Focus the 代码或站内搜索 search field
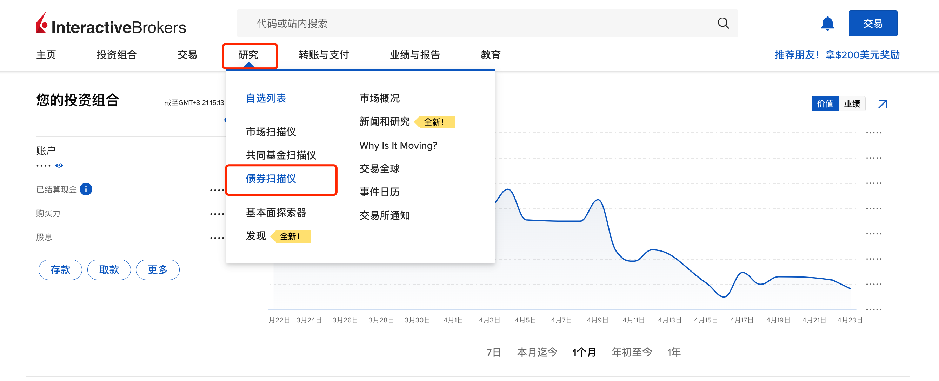 click(487, 24)
